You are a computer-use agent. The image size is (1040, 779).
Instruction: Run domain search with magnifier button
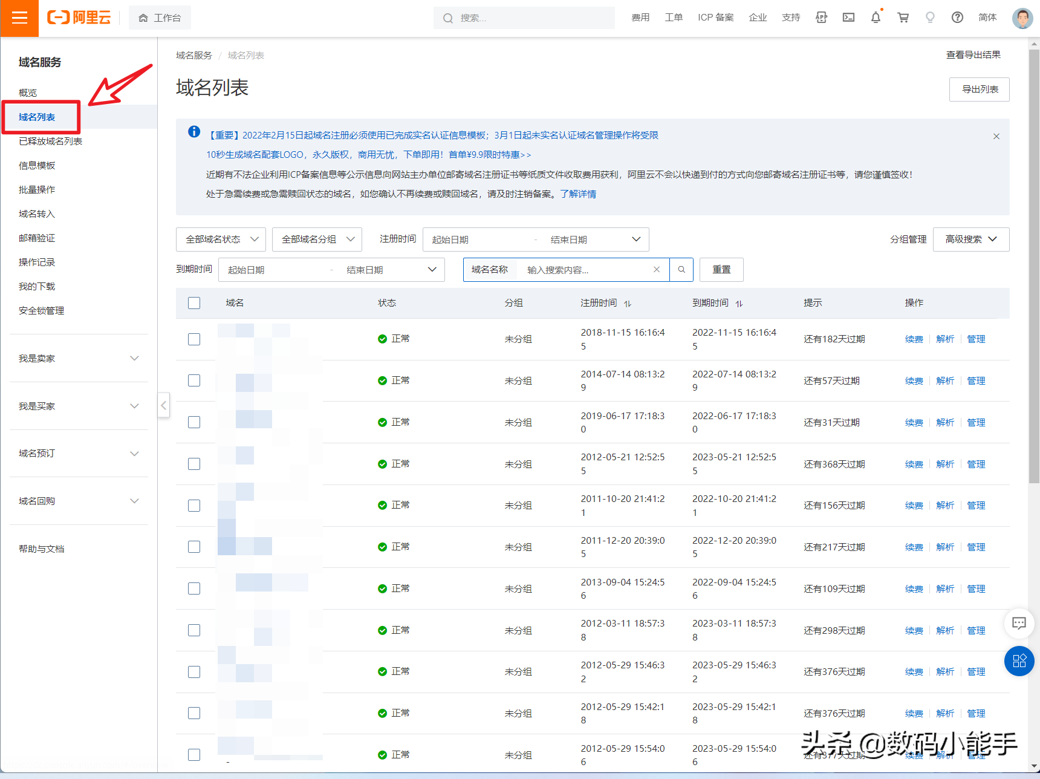click(x=681, y=270)
